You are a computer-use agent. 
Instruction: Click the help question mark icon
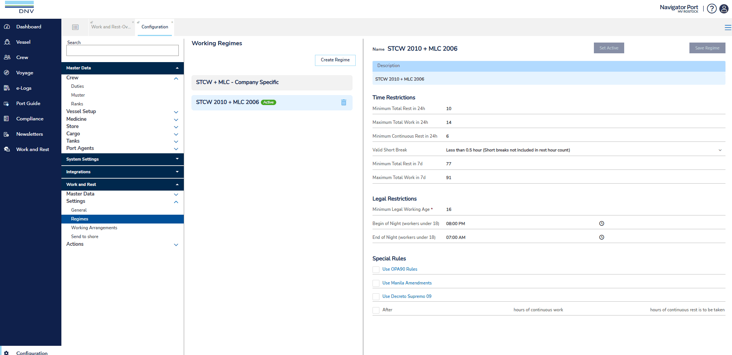point(712,9)
